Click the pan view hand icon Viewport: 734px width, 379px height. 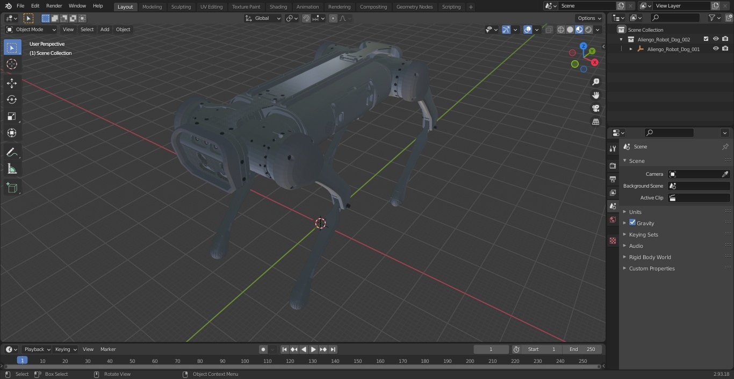pos(595,95)
